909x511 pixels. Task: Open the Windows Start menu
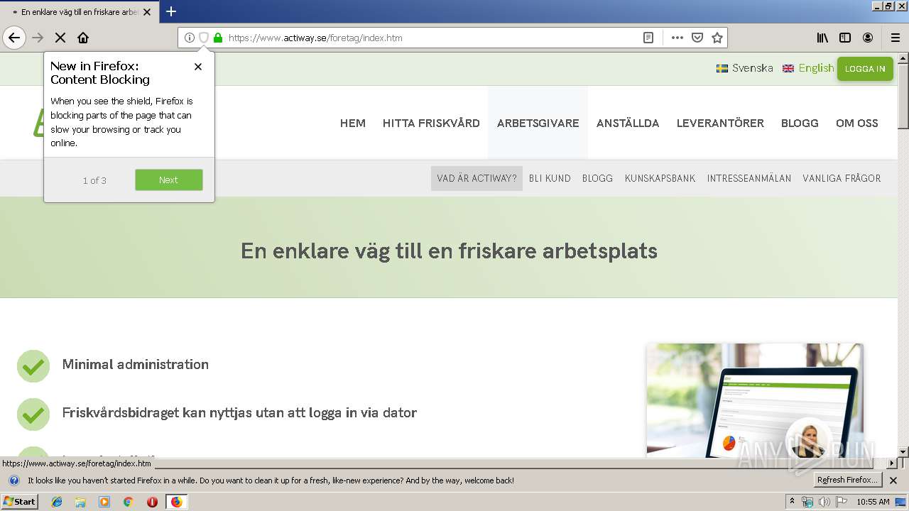pyautogui.click(x=19, y=502)
